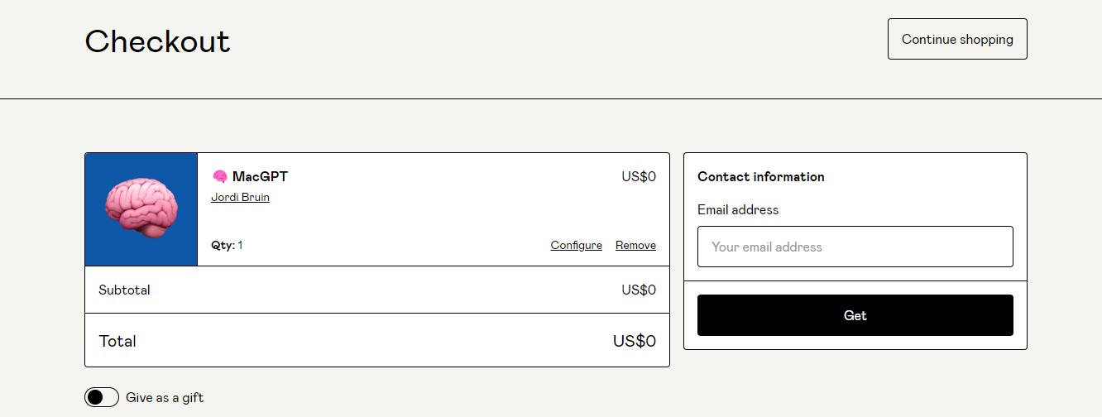Click the brain emoji beside MacGPT
Image resolution: width=1102 pixels, height=417 pixels.
click(x=219, y=176)
